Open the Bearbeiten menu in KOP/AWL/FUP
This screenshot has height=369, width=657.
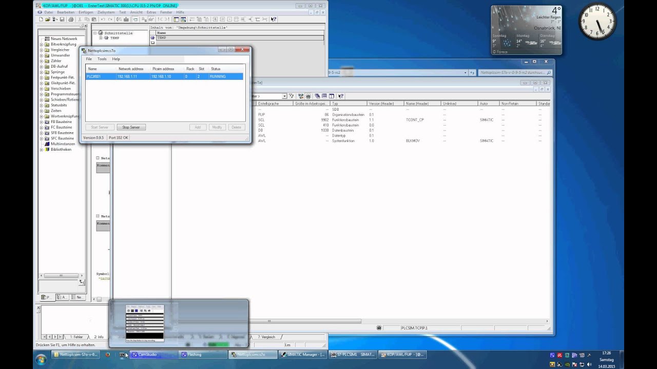coord(66,12)
